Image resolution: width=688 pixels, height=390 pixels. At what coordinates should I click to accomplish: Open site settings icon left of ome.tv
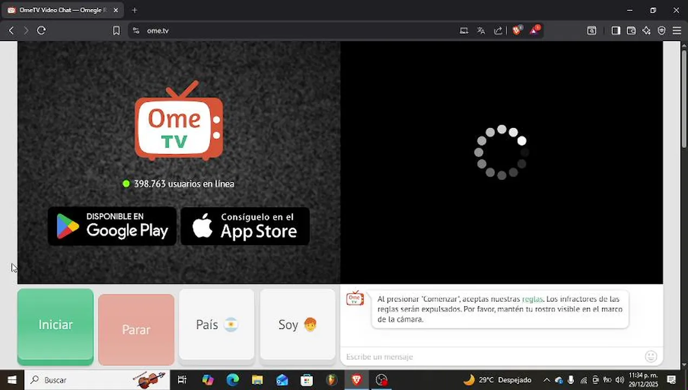(136, 31)
